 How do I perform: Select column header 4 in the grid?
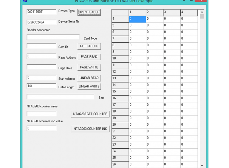point(189,13)
